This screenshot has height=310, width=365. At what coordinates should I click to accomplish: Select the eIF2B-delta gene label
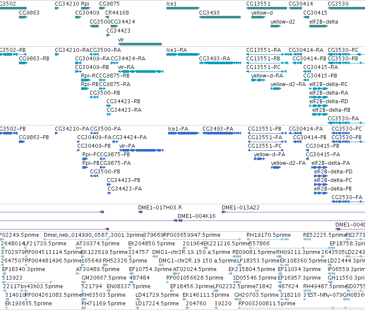323,22
